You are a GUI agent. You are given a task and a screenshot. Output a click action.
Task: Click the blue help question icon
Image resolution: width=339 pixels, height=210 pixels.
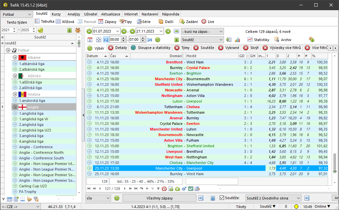point(213,198)
